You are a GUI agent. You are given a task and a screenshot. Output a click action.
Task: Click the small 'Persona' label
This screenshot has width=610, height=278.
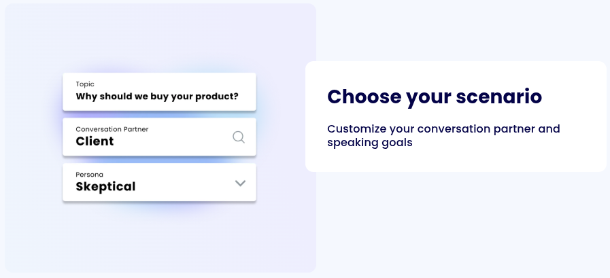(x=90, y=175)
